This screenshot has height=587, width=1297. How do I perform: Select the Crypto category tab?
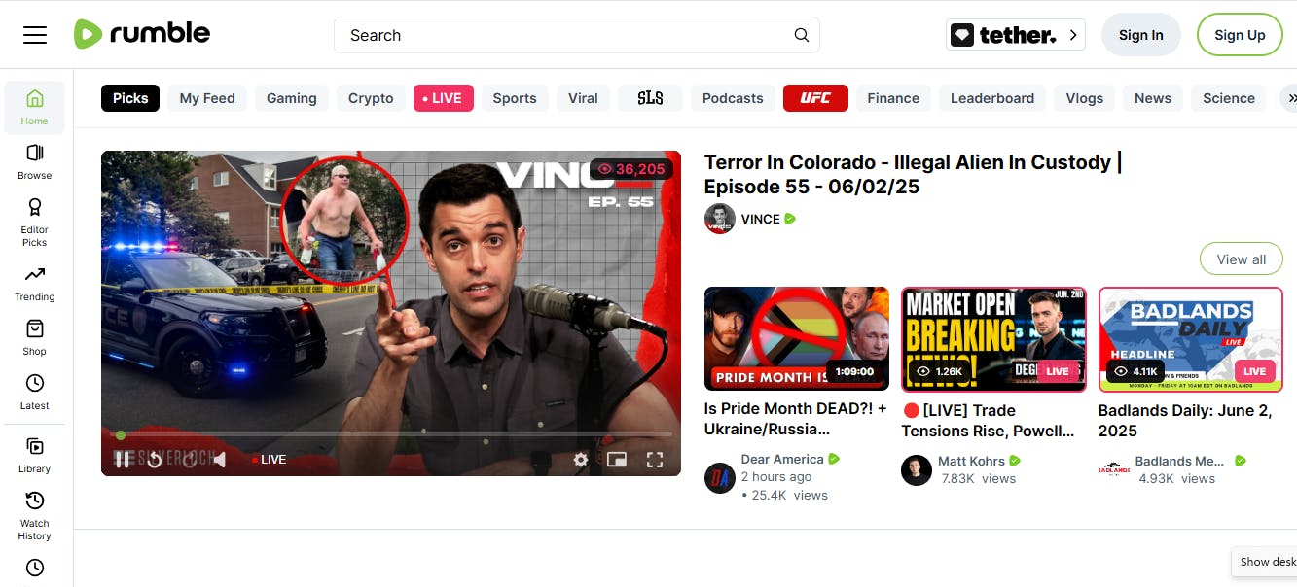[371, 98]
